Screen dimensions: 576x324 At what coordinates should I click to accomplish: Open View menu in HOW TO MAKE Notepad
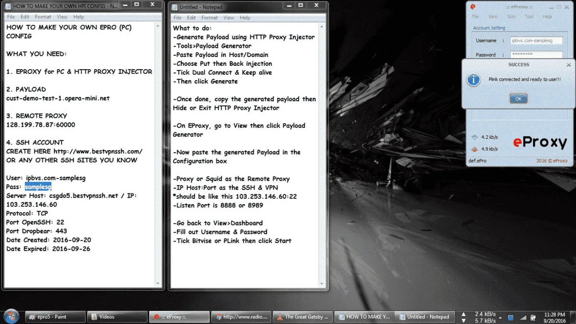pyautogui.click(x=62, y=17)
